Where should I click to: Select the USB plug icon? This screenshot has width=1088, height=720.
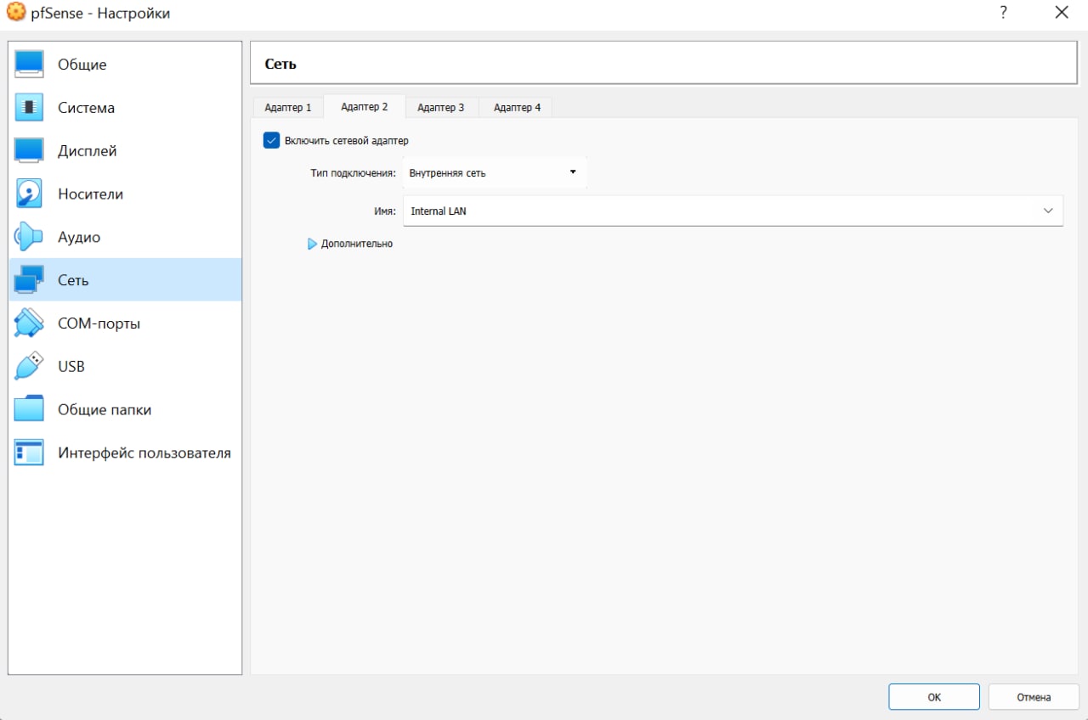tap(29, 367)
